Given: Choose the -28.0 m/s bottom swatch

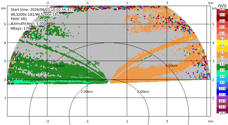Looking at the screenshot, I should point(222,110).
